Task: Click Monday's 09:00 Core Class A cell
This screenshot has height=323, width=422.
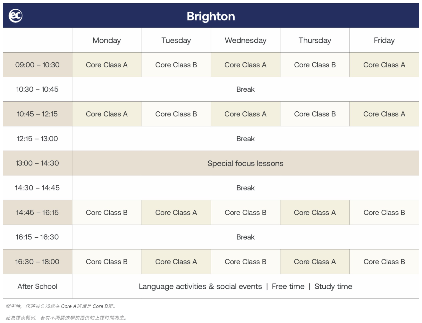Action: [x=107, y=65]
